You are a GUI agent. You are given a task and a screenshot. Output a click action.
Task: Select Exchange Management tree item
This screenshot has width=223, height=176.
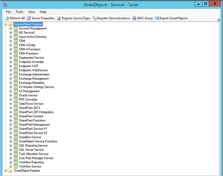[34, 79]
